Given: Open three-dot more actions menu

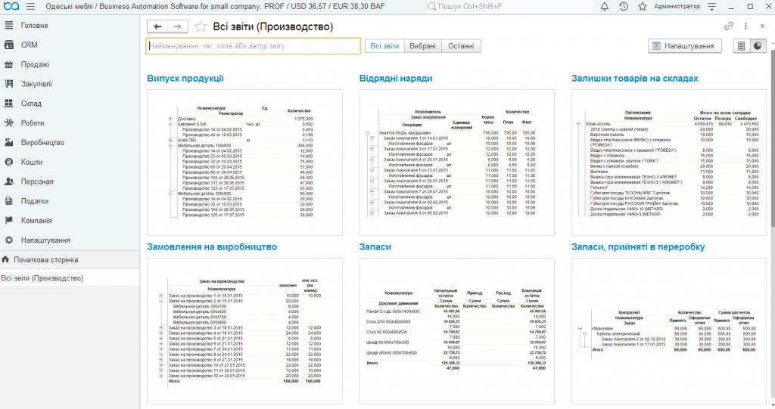Looking at the screenshot, I should click(745, 26).
